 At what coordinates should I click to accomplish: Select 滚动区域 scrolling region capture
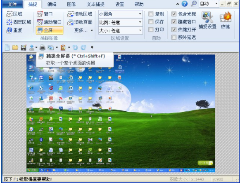(x=80, y=14)
